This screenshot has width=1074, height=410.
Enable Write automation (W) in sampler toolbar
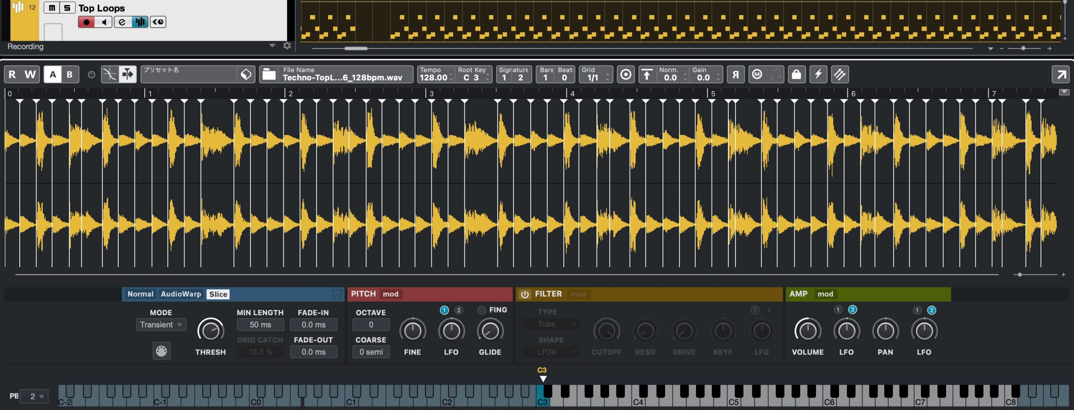(x=30, y=75)
